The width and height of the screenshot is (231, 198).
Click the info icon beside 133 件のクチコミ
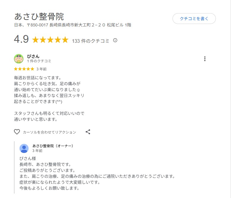coord(115,40)
